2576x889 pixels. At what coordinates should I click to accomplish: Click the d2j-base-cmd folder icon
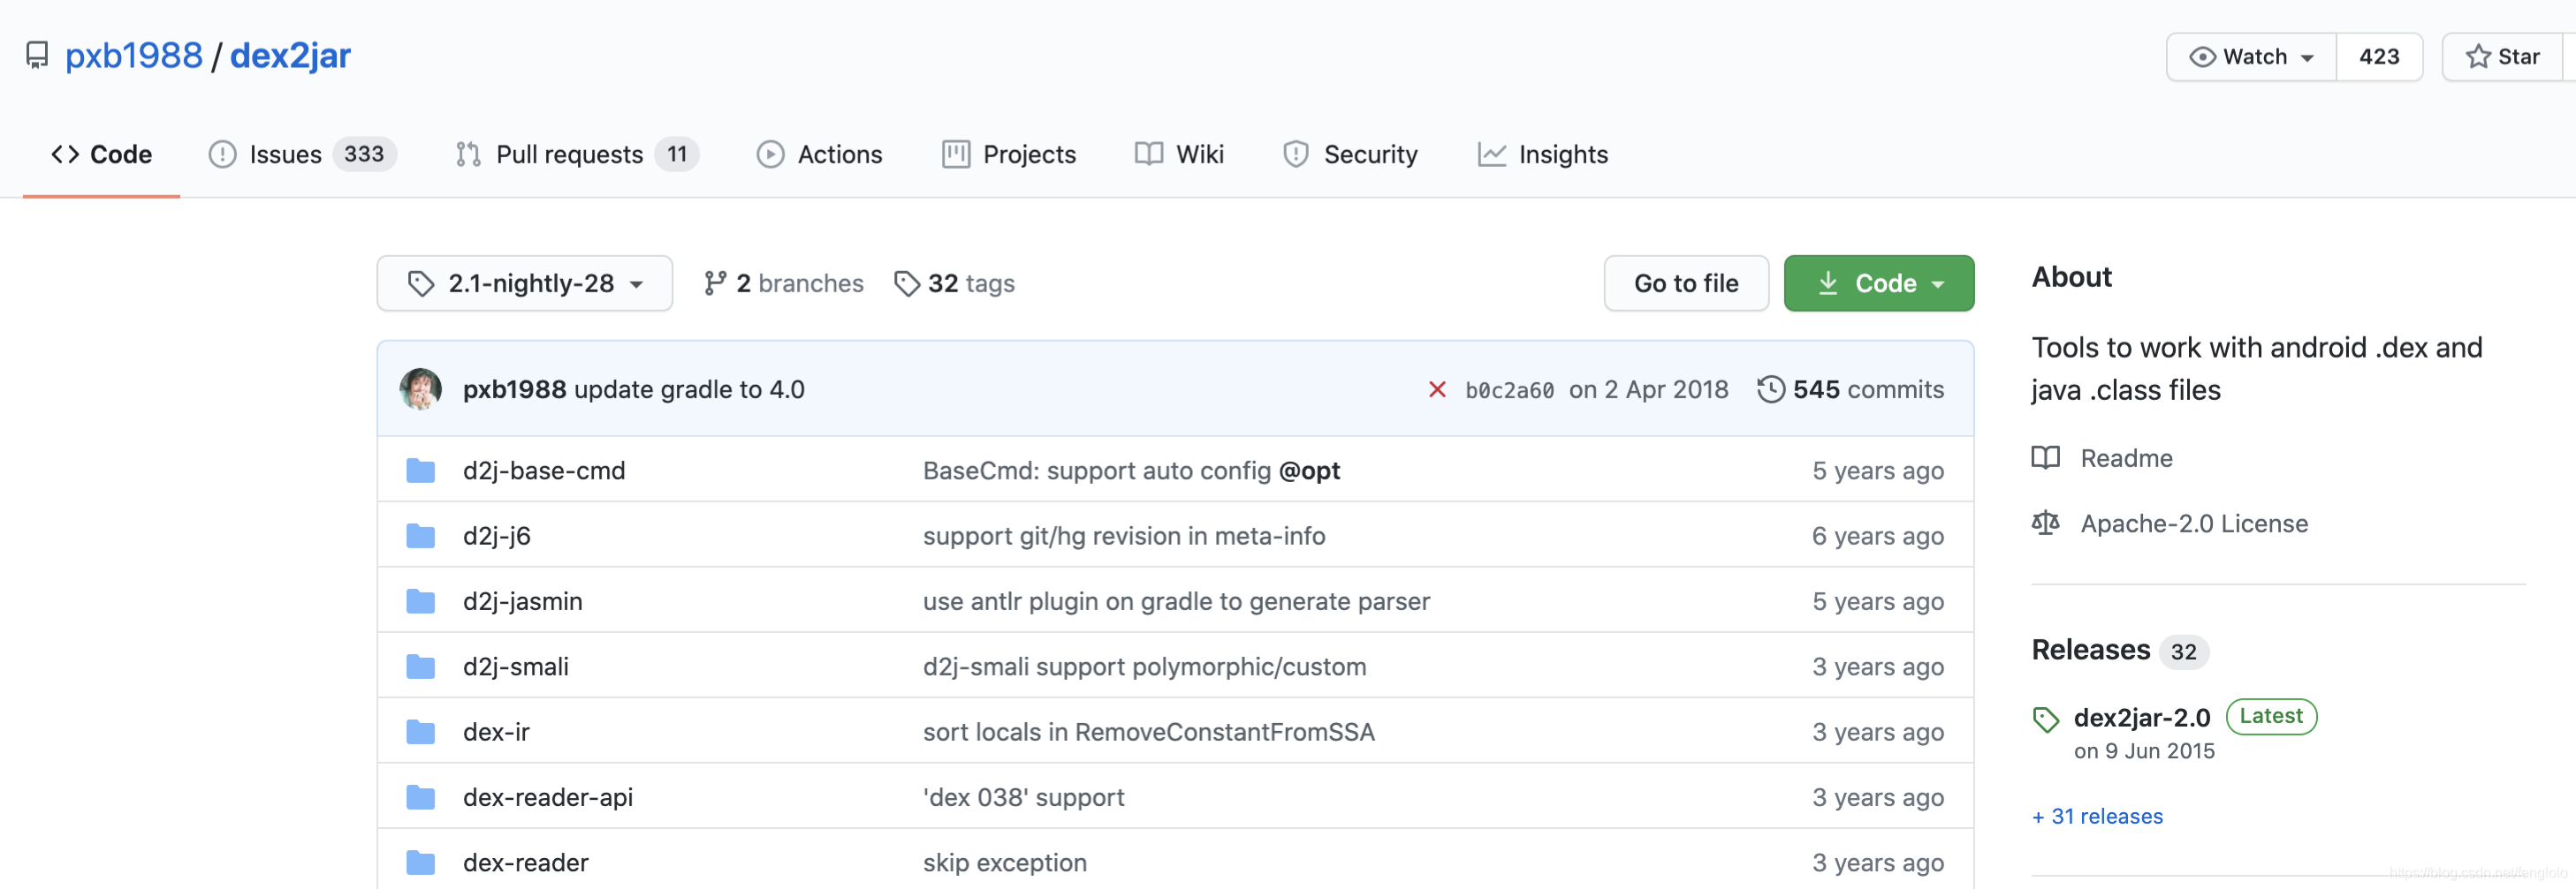(421, 471)
